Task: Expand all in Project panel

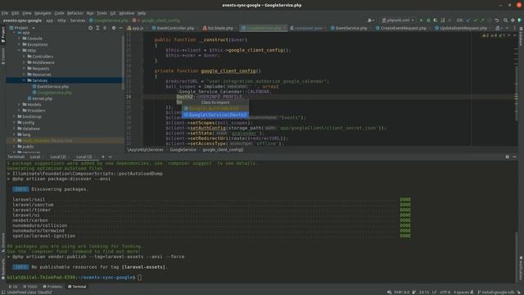Action: click(97, 28)
